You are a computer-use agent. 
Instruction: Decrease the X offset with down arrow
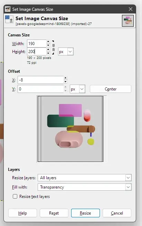[x=66, y=82]
